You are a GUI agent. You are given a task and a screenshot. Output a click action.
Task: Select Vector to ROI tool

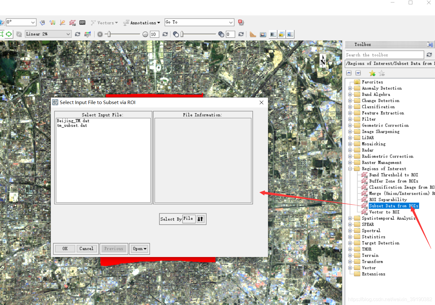point(384,212)
